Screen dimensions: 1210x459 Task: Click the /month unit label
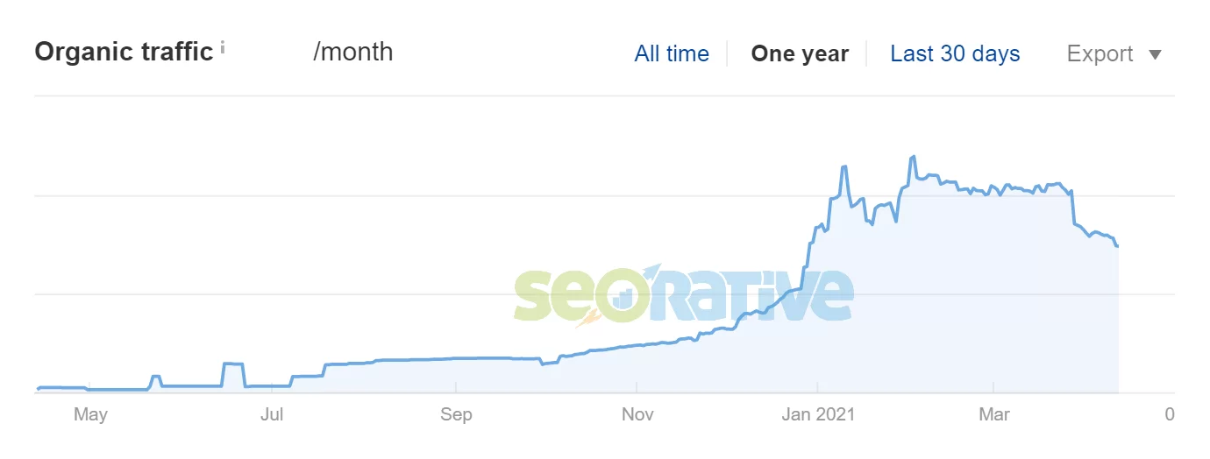coord(352,52)
